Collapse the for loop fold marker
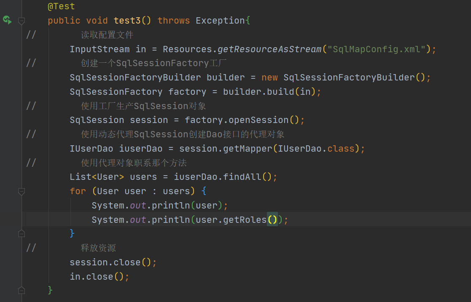Image resolution: width=471 pixels, height=302 pixels. click(22, 191)
